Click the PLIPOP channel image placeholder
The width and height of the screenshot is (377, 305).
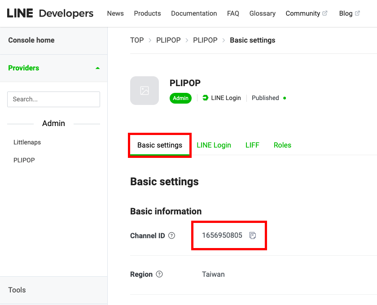pyautogui.click(x=145, y=91)
